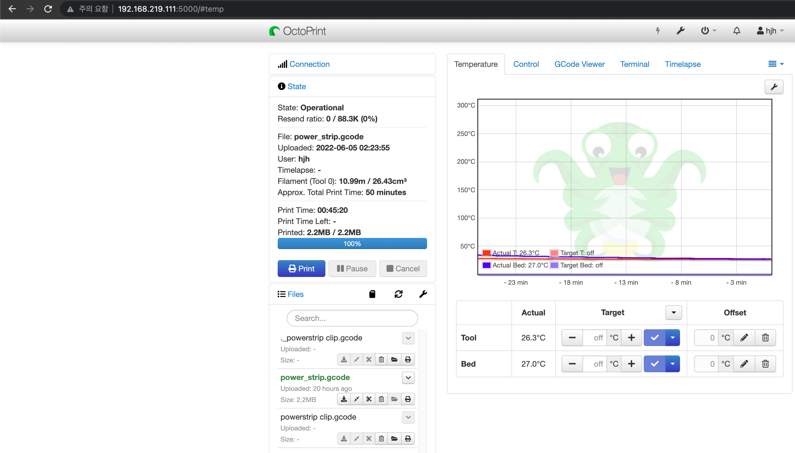The height and width of the screenshot is (453, 795).
Task: Delete powerstrip clip.gcode
Action: [x=381, y=439]
